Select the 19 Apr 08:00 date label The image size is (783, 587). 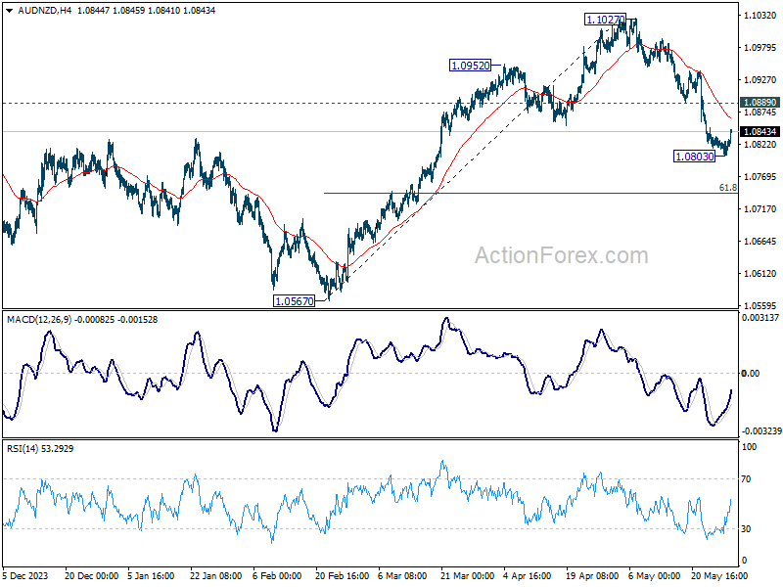pyautogui.click(x=592, y=575)
